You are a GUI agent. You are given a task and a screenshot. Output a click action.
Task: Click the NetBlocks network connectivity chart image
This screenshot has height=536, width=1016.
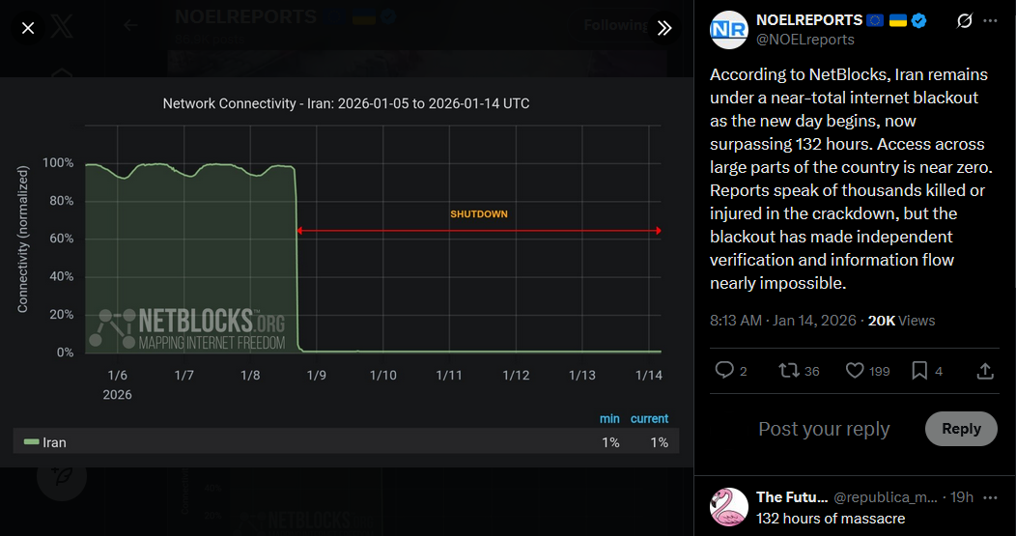347,272
